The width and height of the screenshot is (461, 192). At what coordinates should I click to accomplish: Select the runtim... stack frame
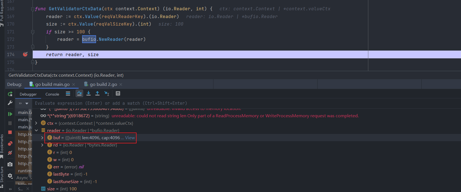pyautogui.click(x=24, y=171)
